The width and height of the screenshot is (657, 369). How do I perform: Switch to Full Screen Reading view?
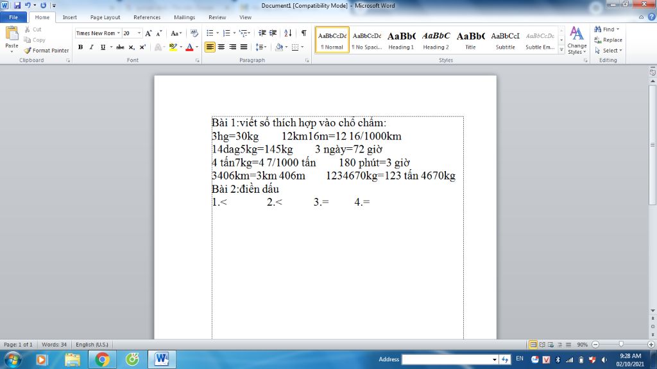[542, 345]
